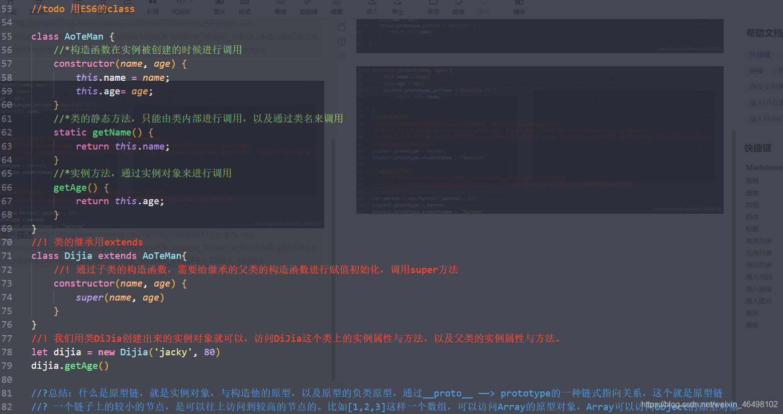Viewport: 783px width, 414px height.
Task: Toggle the preview eye icon
Action: [x=342, y=56]
